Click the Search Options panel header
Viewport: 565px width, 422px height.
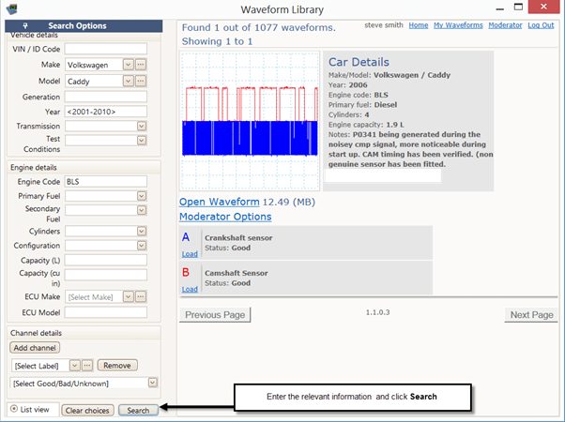pos(84,26)
